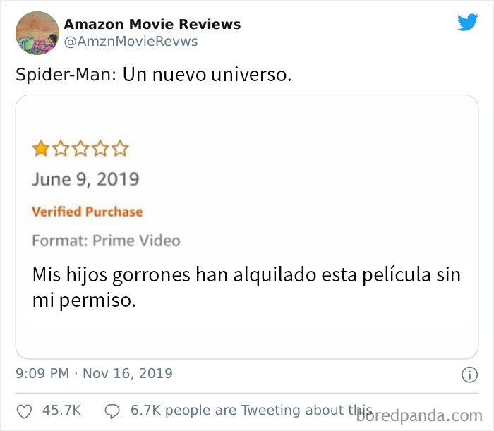Like the tweet with heart icon

pyautogui.click(x=24, y=411)
